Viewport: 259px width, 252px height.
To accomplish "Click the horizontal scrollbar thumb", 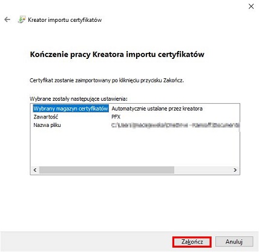I will coord(107,170).
